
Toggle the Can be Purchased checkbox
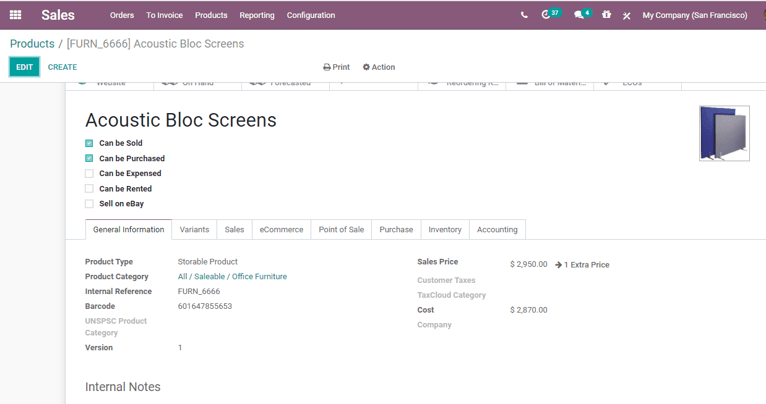pos(89,158)
